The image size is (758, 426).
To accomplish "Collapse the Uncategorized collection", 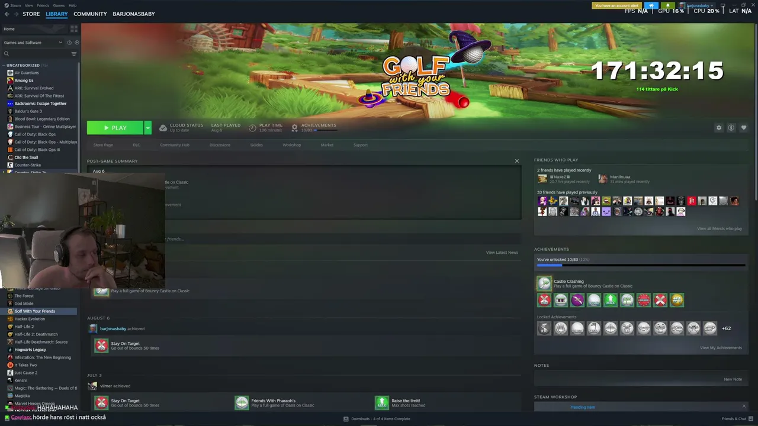I will (x=4, y=65).
